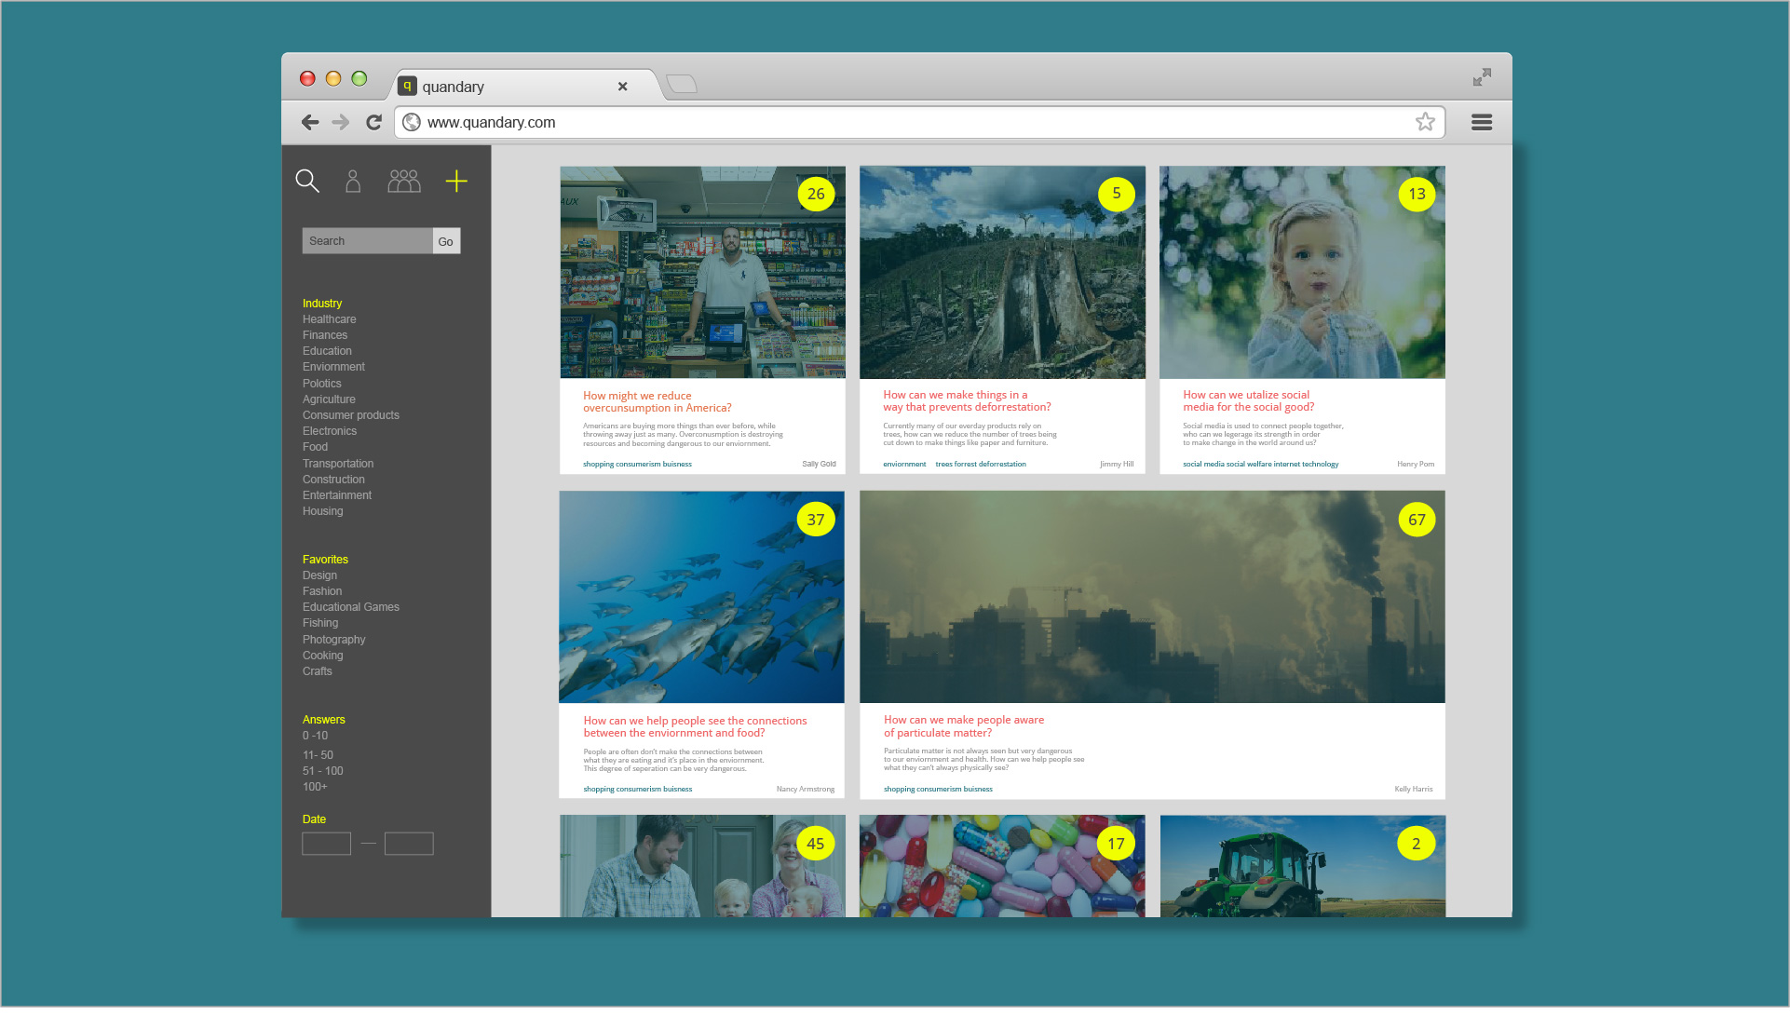Open the browser hamburger menu
Image resolution: width=1790 pixels, height=1015 pixels.
click(1482, 122)
